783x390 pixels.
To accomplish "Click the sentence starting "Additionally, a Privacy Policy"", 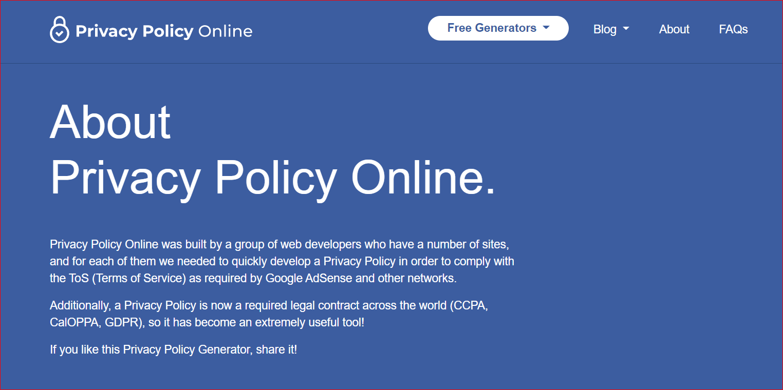I will coord(269,314).
